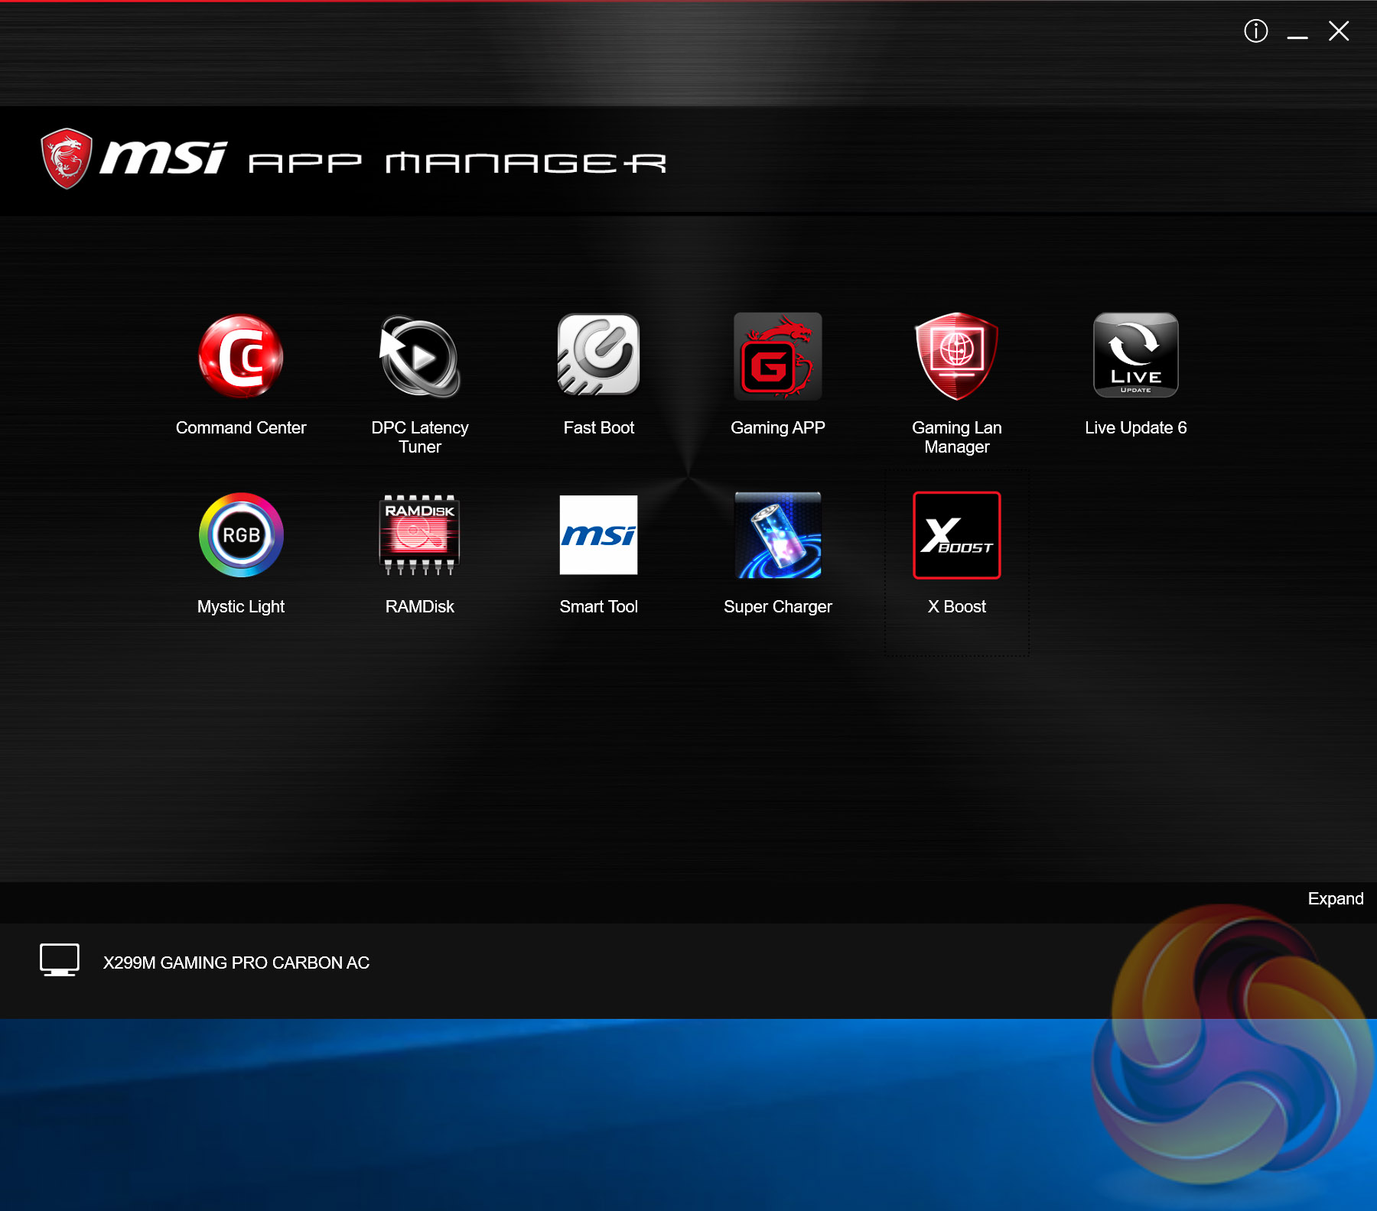The width and height of the screenshot is (1377, 1211).
Task: Click the information icon in title bar
Action: 1255,31
